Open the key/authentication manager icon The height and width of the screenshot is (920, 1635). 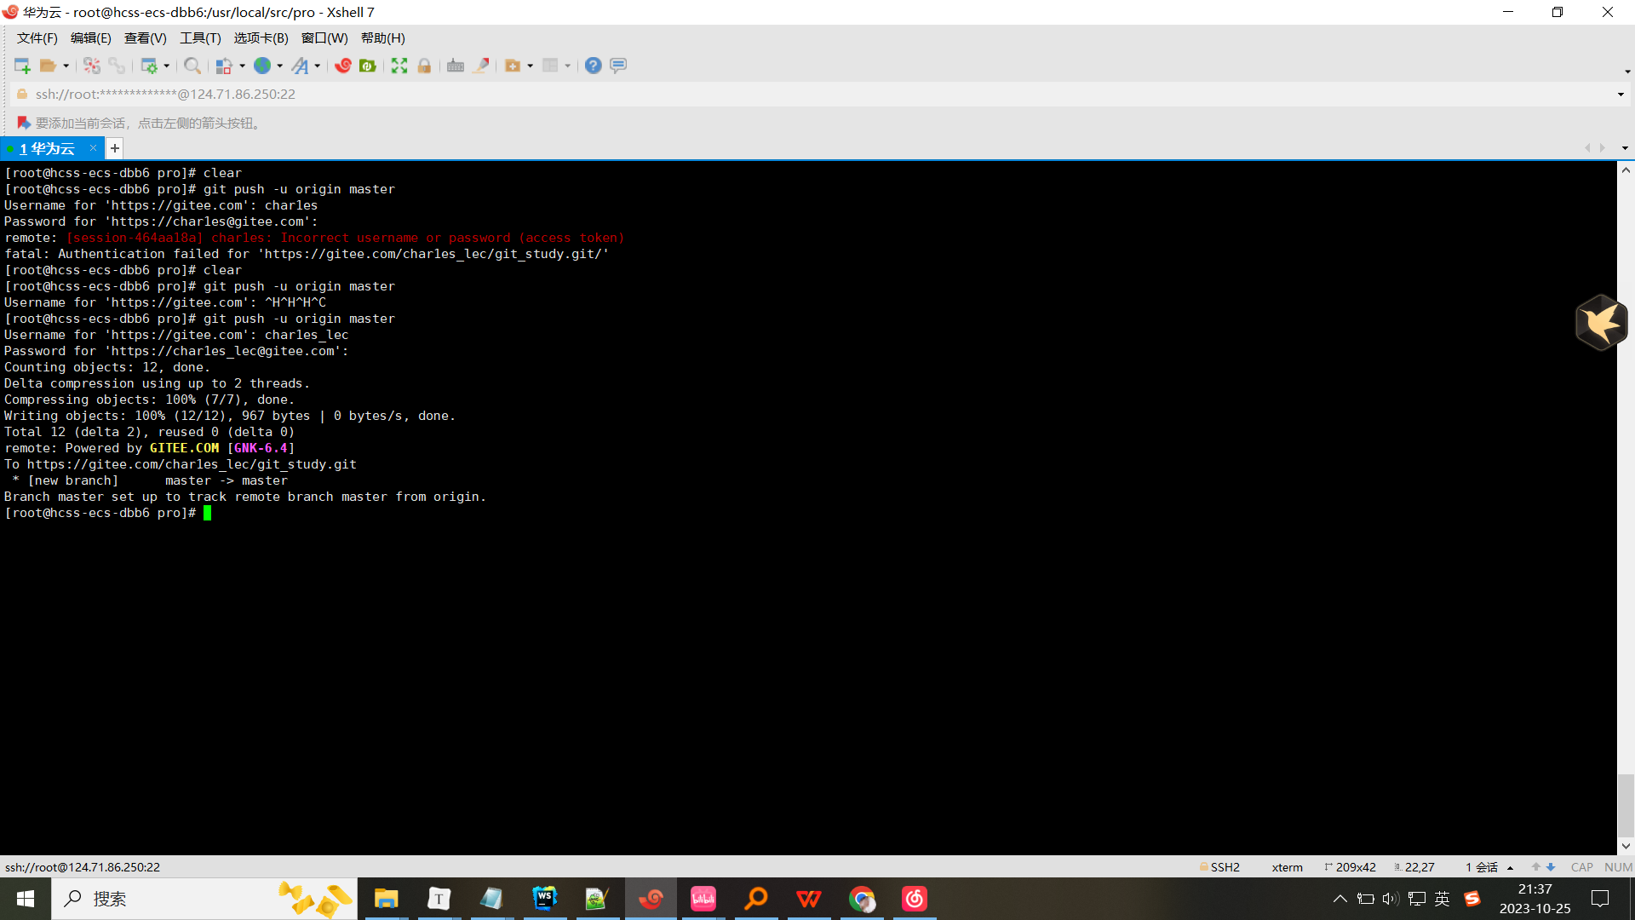424,65
